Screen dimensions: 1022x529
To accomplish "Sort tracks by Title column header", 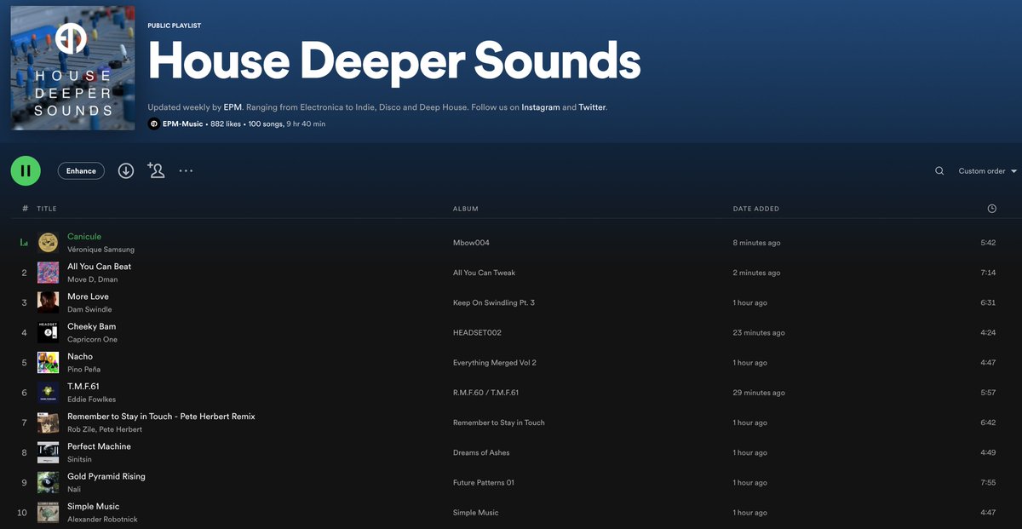I will (47, 209).
